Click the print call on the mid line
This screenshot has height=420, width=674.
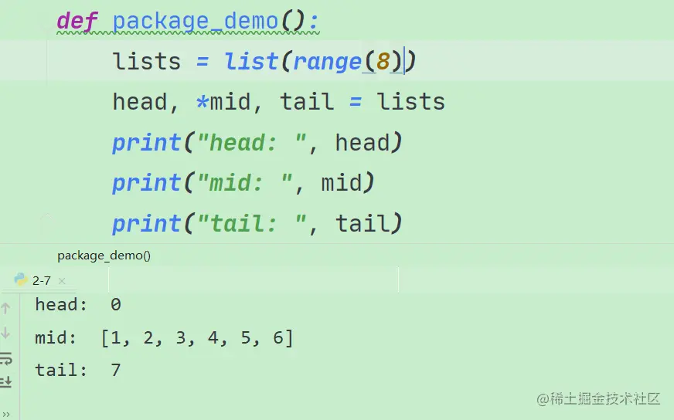click(146, 183)
